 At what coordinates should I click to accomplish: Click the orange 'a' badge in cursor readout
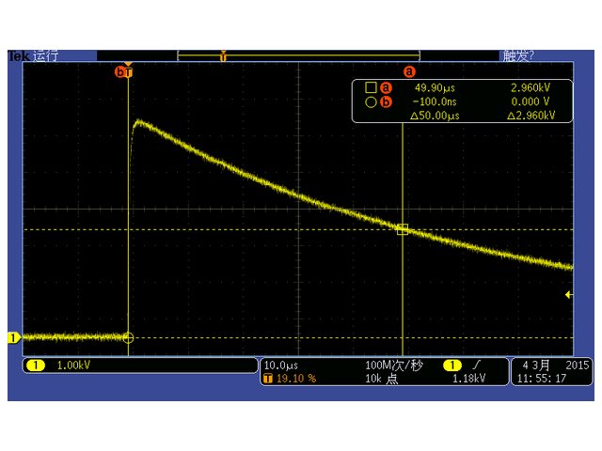click(x=386, y=87)
